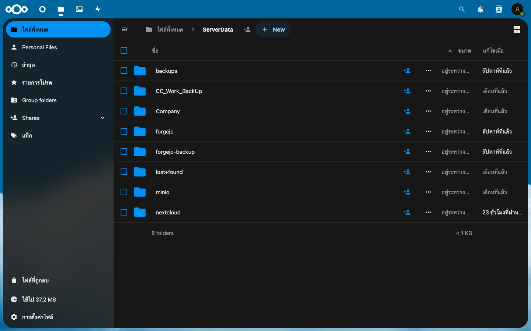Open ไฟล์ที่ถูกลบ deleted files
This screenshot has width=531, height=331.
[58, 280]
